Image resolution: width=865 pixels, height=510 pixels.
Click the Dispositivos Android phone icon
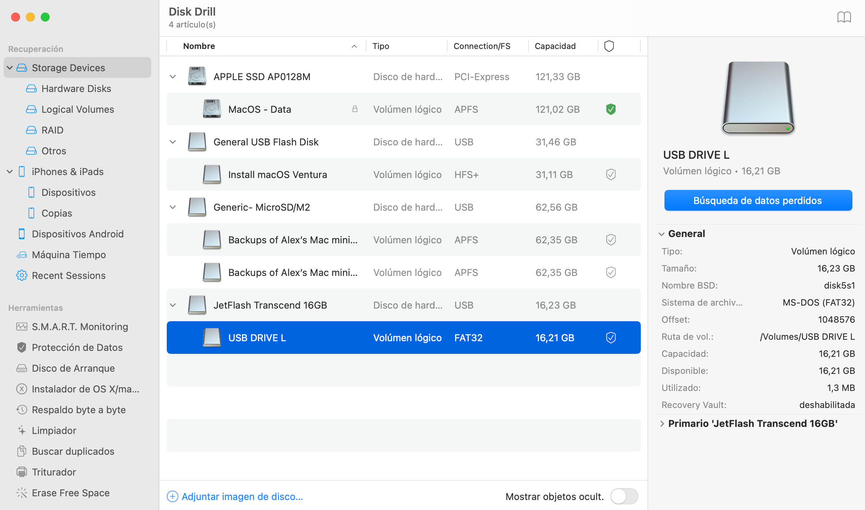click(22, 234)
